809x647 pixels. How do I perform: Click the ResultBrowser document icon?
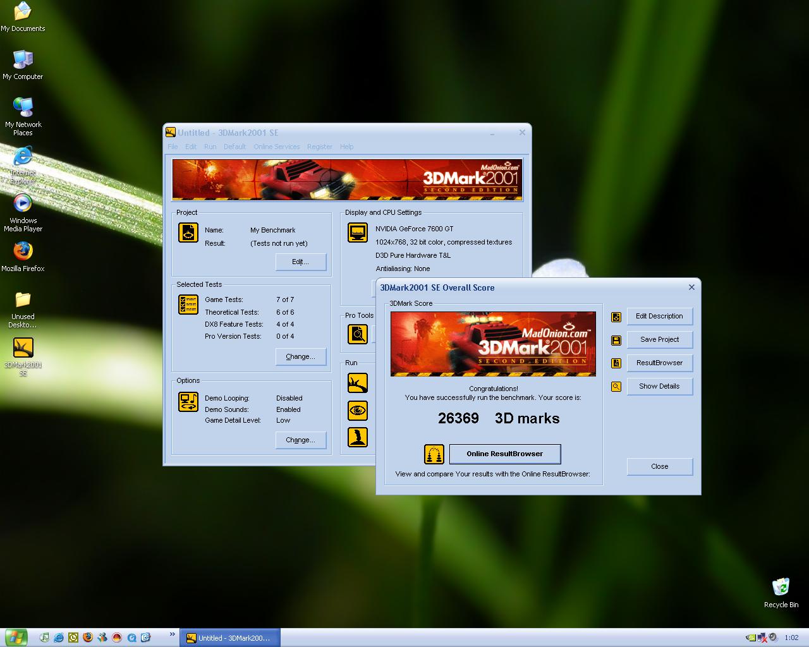616,363
